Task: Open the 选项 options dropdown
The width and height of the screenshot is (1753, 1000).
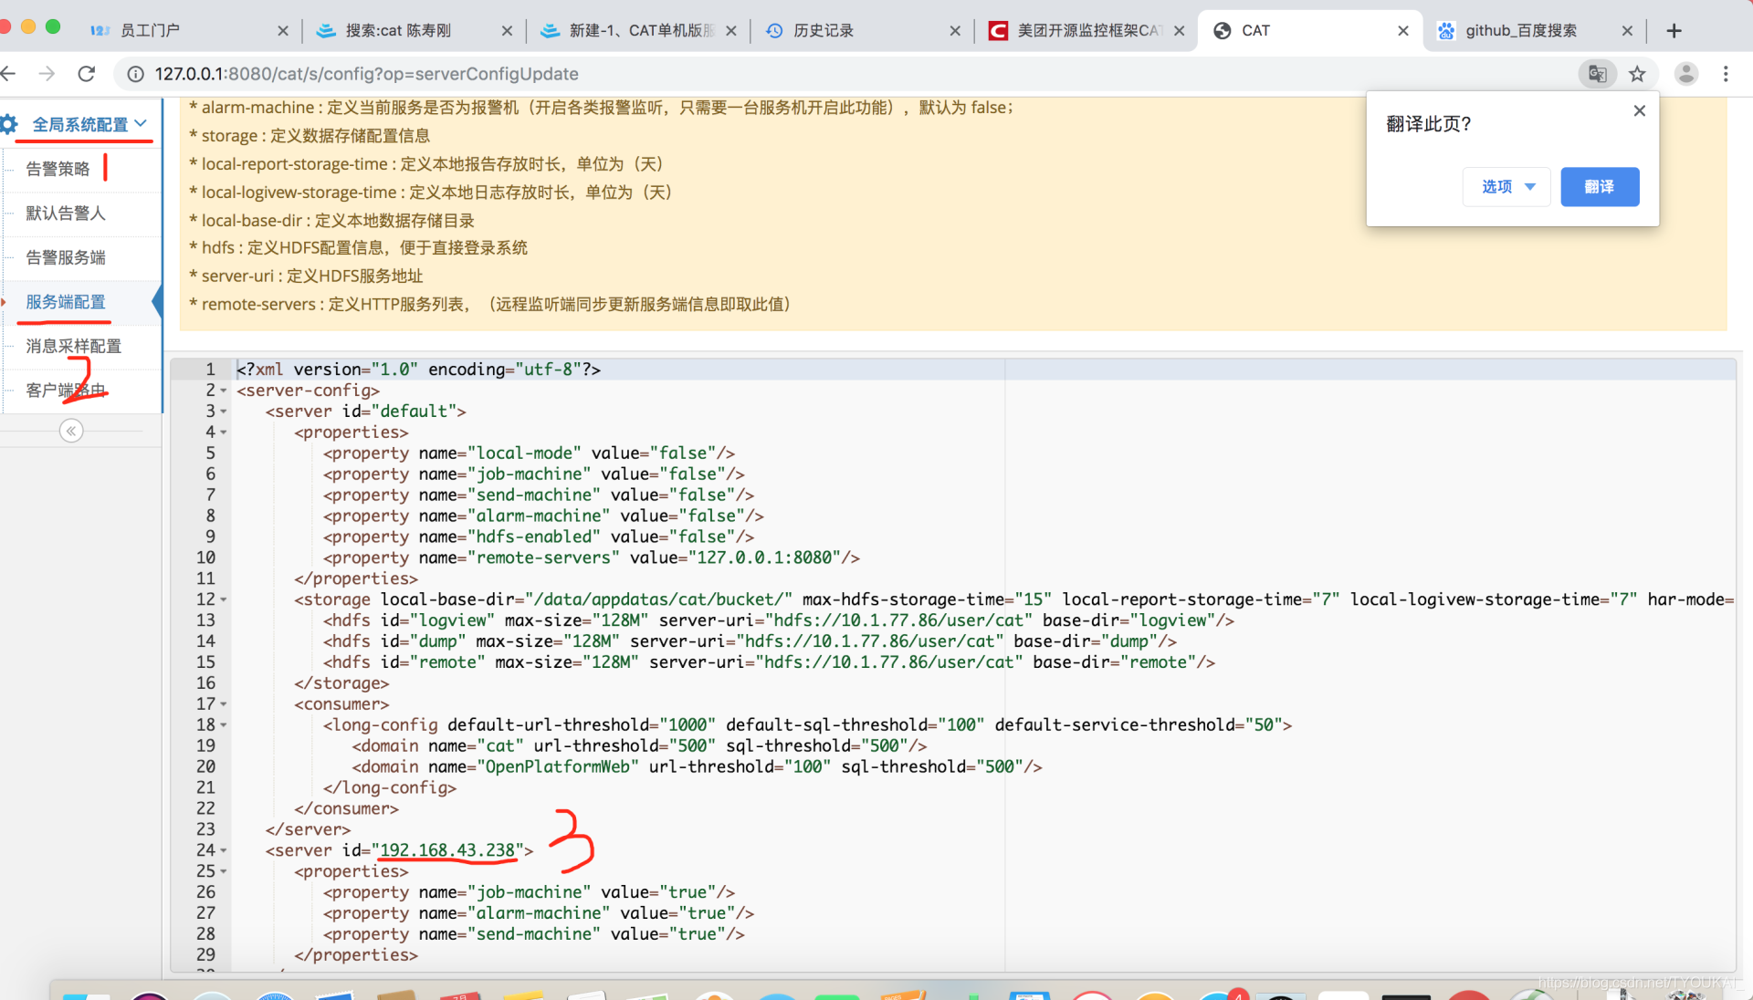Action: (1506, 187)
